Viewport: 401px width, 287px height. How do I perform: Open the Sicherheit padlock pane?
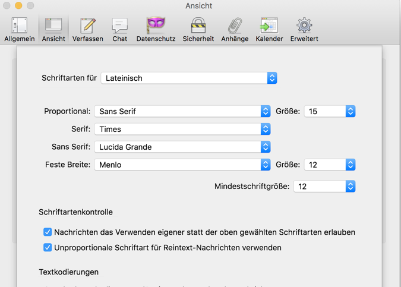pos(198,29)
